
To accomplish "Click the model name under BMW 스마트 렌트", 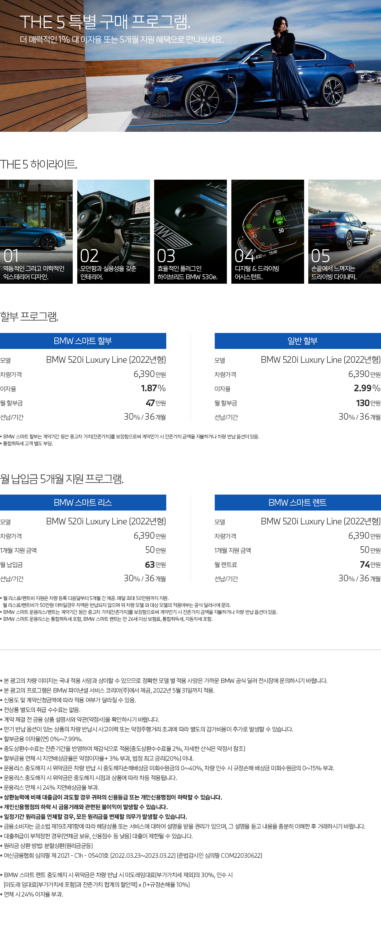I will (321, 521).
